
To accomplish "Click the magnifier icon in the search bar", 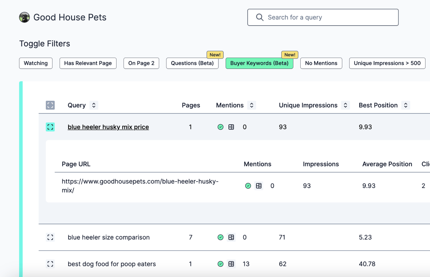I will (x=260, y=17).
